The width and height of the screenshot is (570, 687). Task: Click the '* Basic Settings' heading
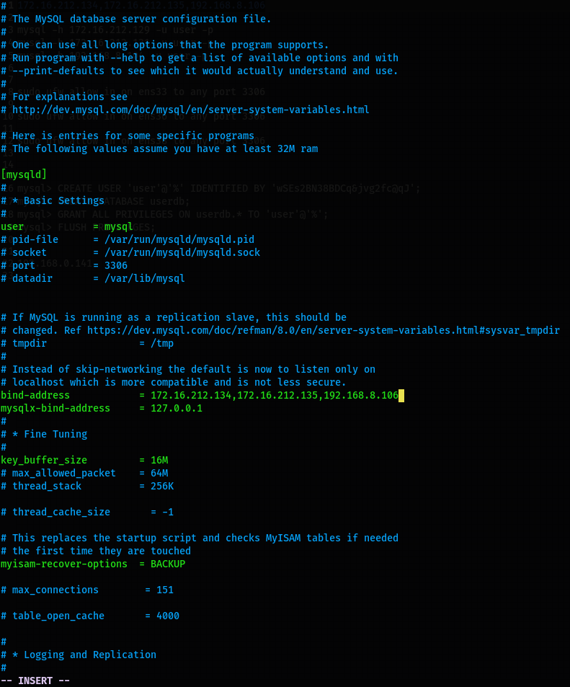[58, 200]
